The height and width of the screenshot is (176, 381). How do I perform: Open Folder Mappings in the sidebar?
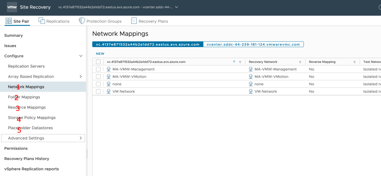(24, 97)
